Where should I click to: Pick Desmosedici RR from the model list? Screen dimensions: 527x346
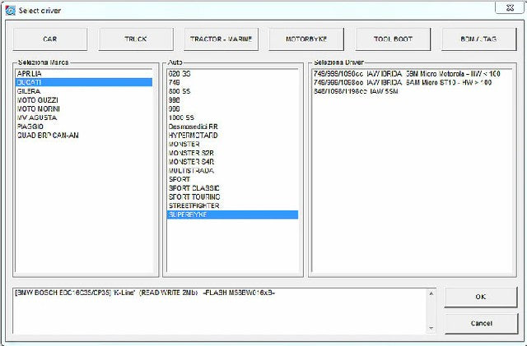232,127
